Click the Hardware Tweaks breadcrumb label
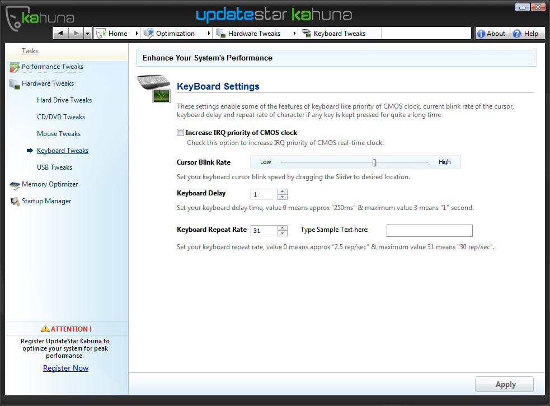Image resolution: width=550 pixels, height=406 pixels. coord(255,34)
